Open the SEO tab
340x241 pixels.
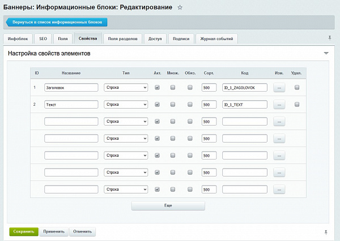(x=43, y=39)
